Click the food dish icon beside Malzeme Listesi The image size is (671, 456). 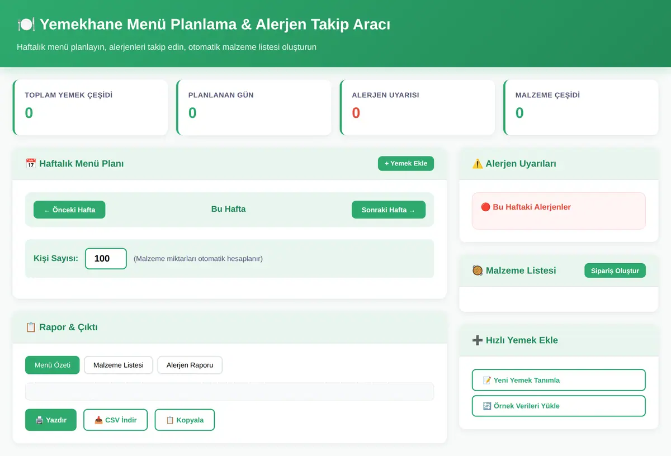click(478, 270)
